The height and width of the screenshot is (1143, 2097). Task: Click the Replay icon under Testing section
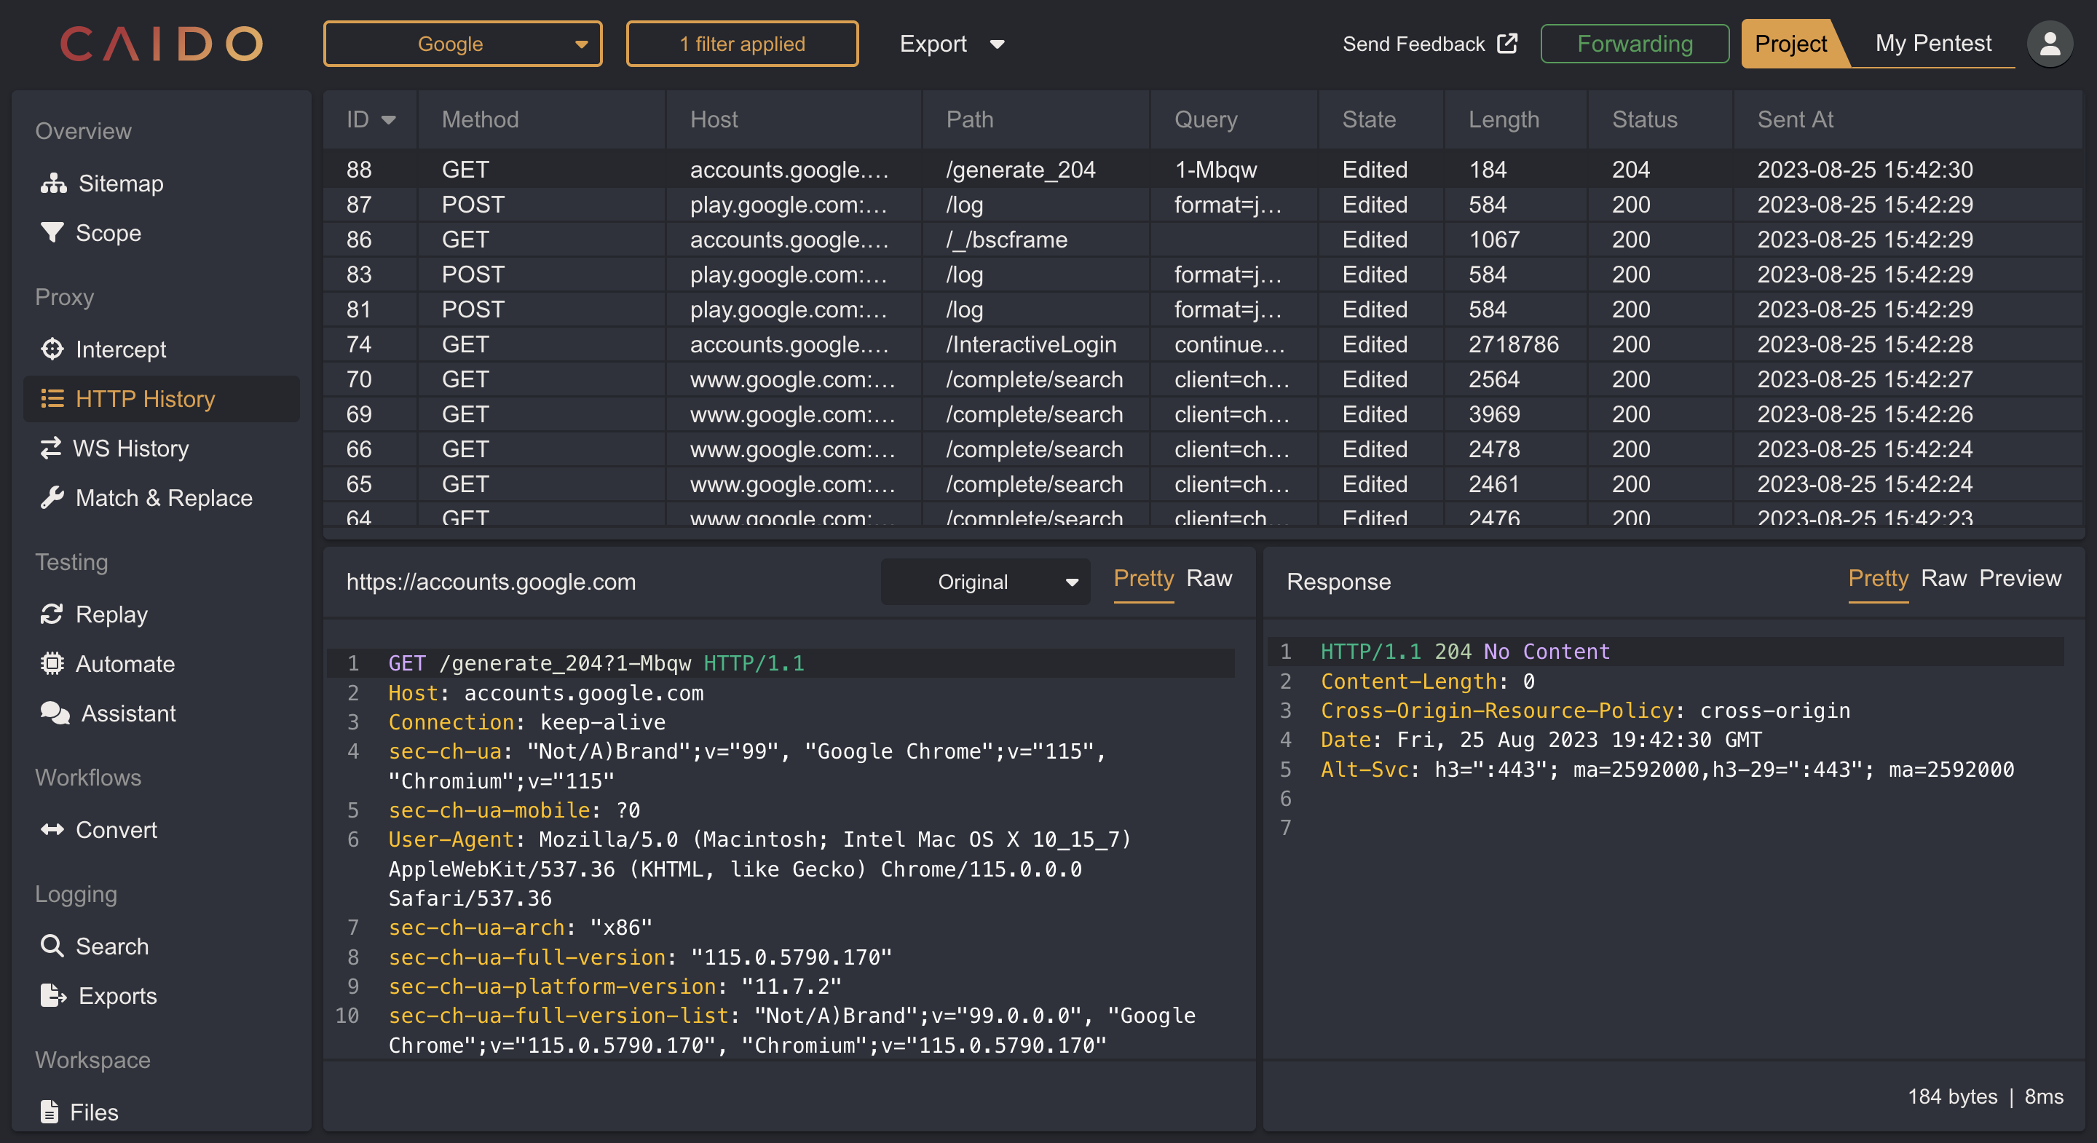point(52,614)
